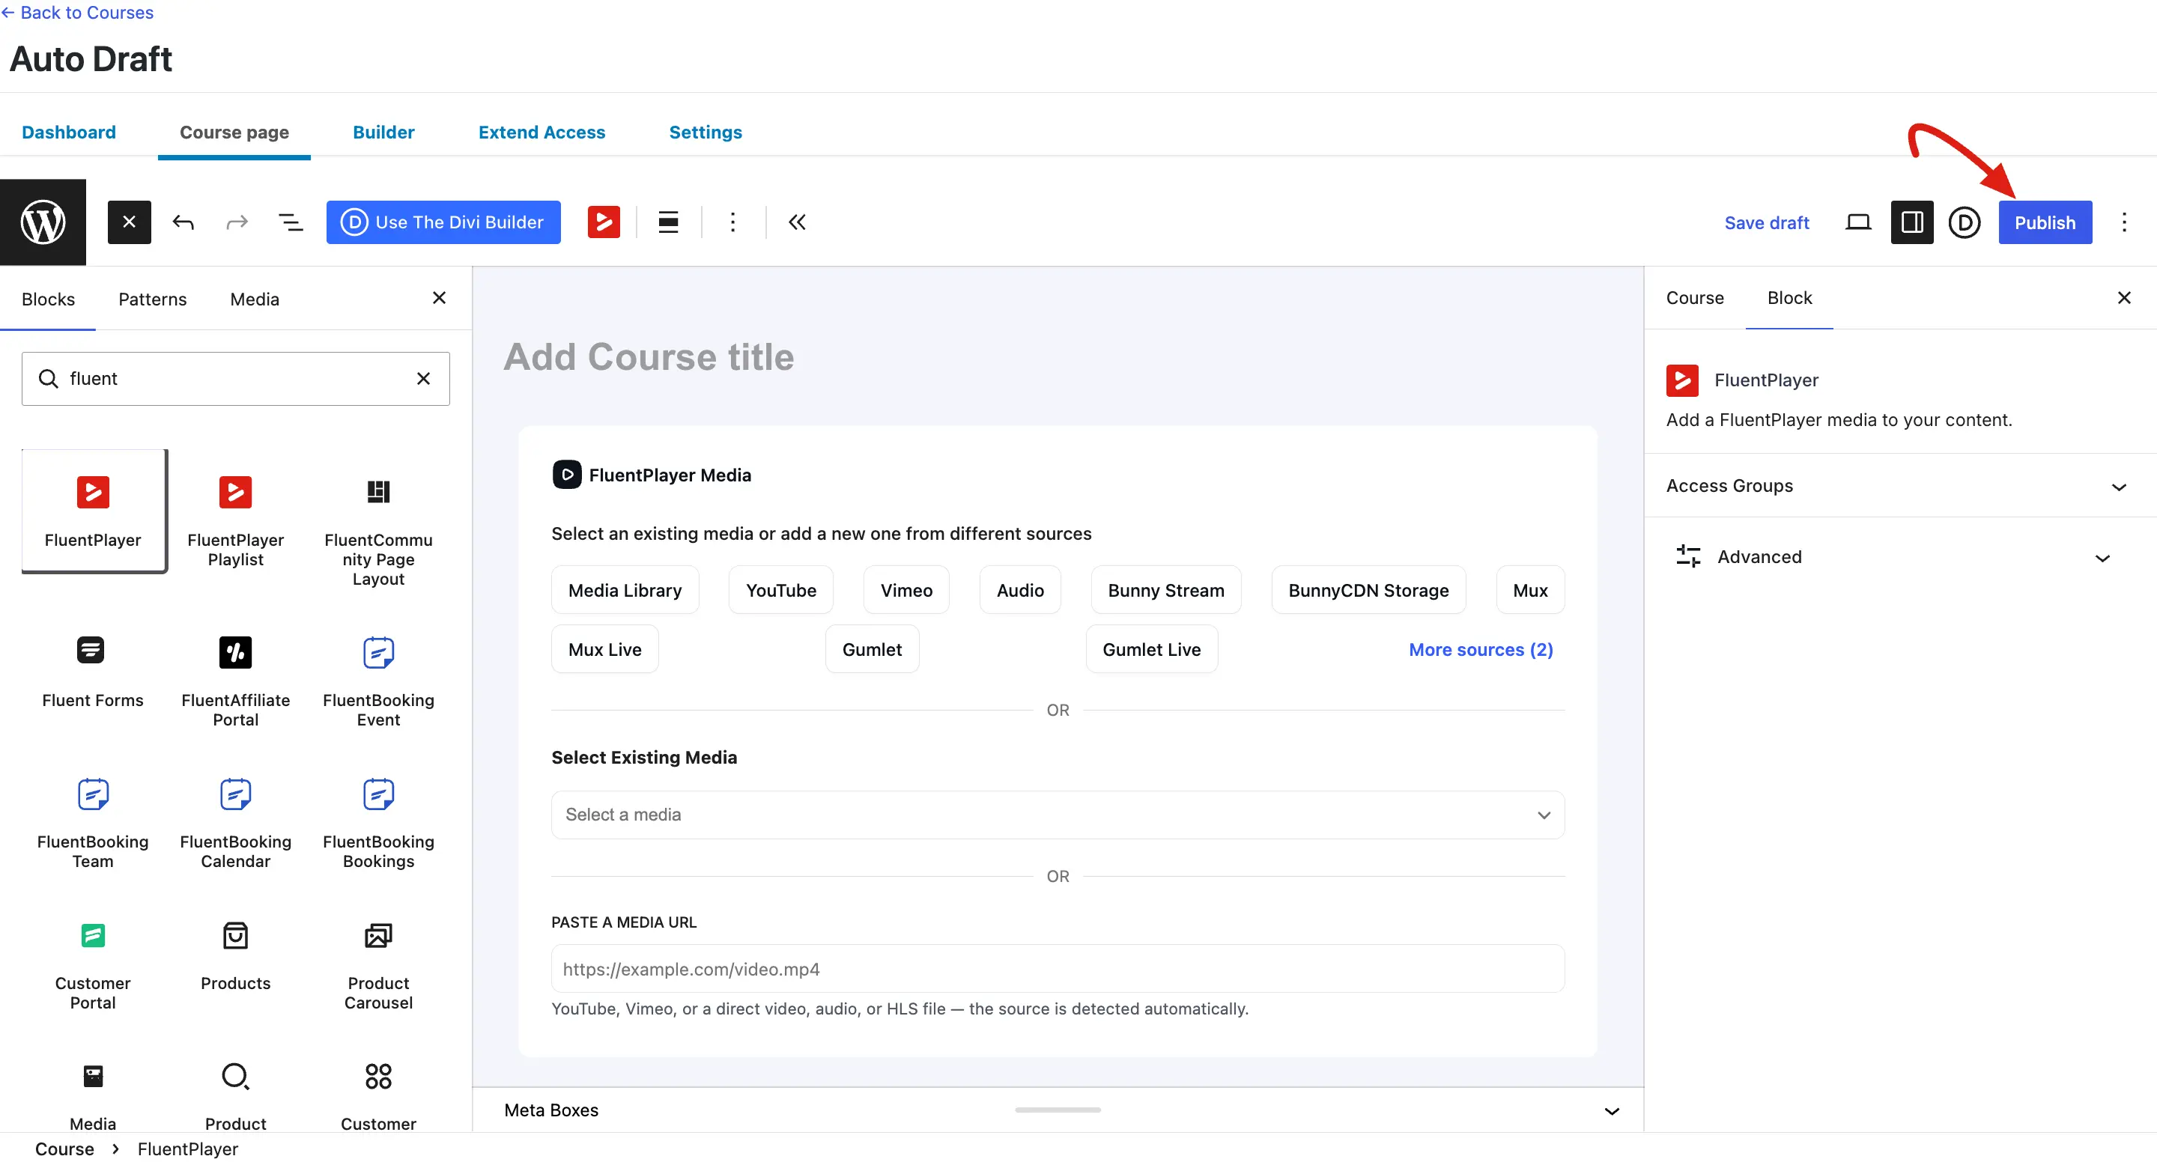This screenshot has width=2157, height=1165.
Task: Close the settings sidebar
Action: pos(2123,298)
